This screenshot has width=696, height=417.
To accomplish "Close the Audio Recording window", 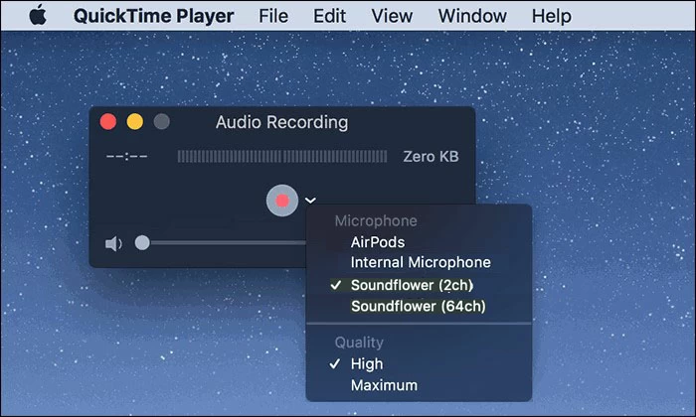I will [x=108, y=123].
